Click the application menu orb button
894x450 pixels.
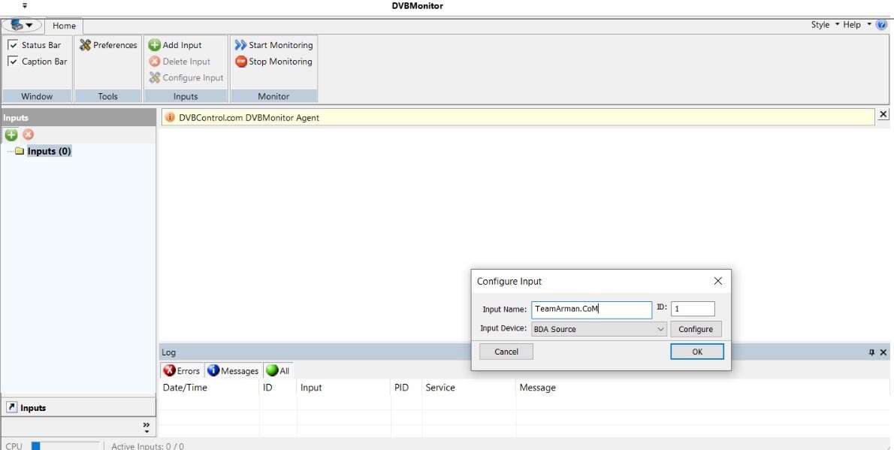click(x=22, y=26)
